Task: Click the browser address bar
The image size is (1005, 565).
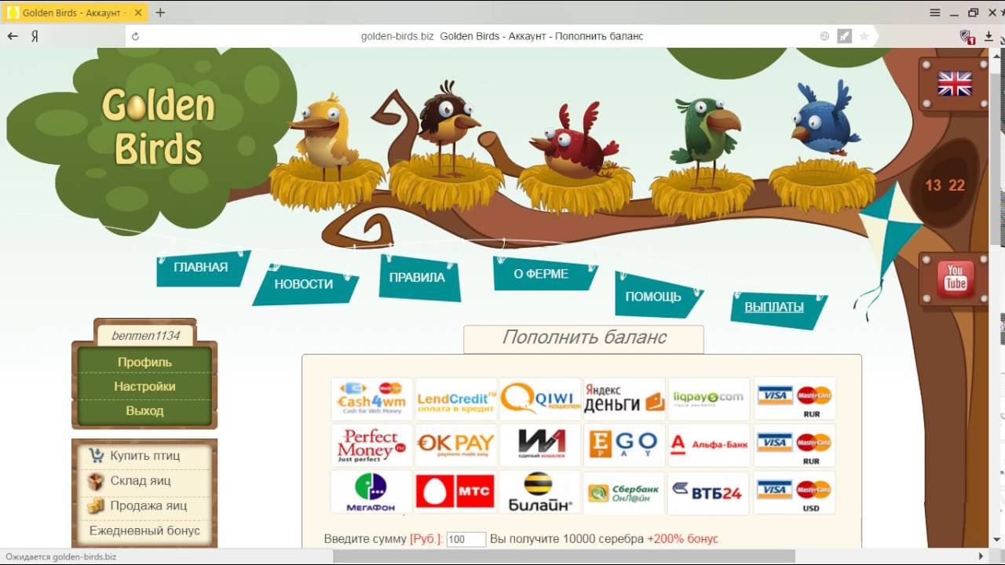Action: point(502,36)
